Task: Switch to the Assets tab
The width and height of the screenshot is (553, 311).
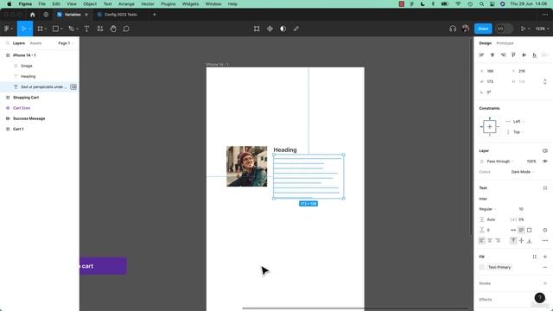Action: tap(35, 43)
